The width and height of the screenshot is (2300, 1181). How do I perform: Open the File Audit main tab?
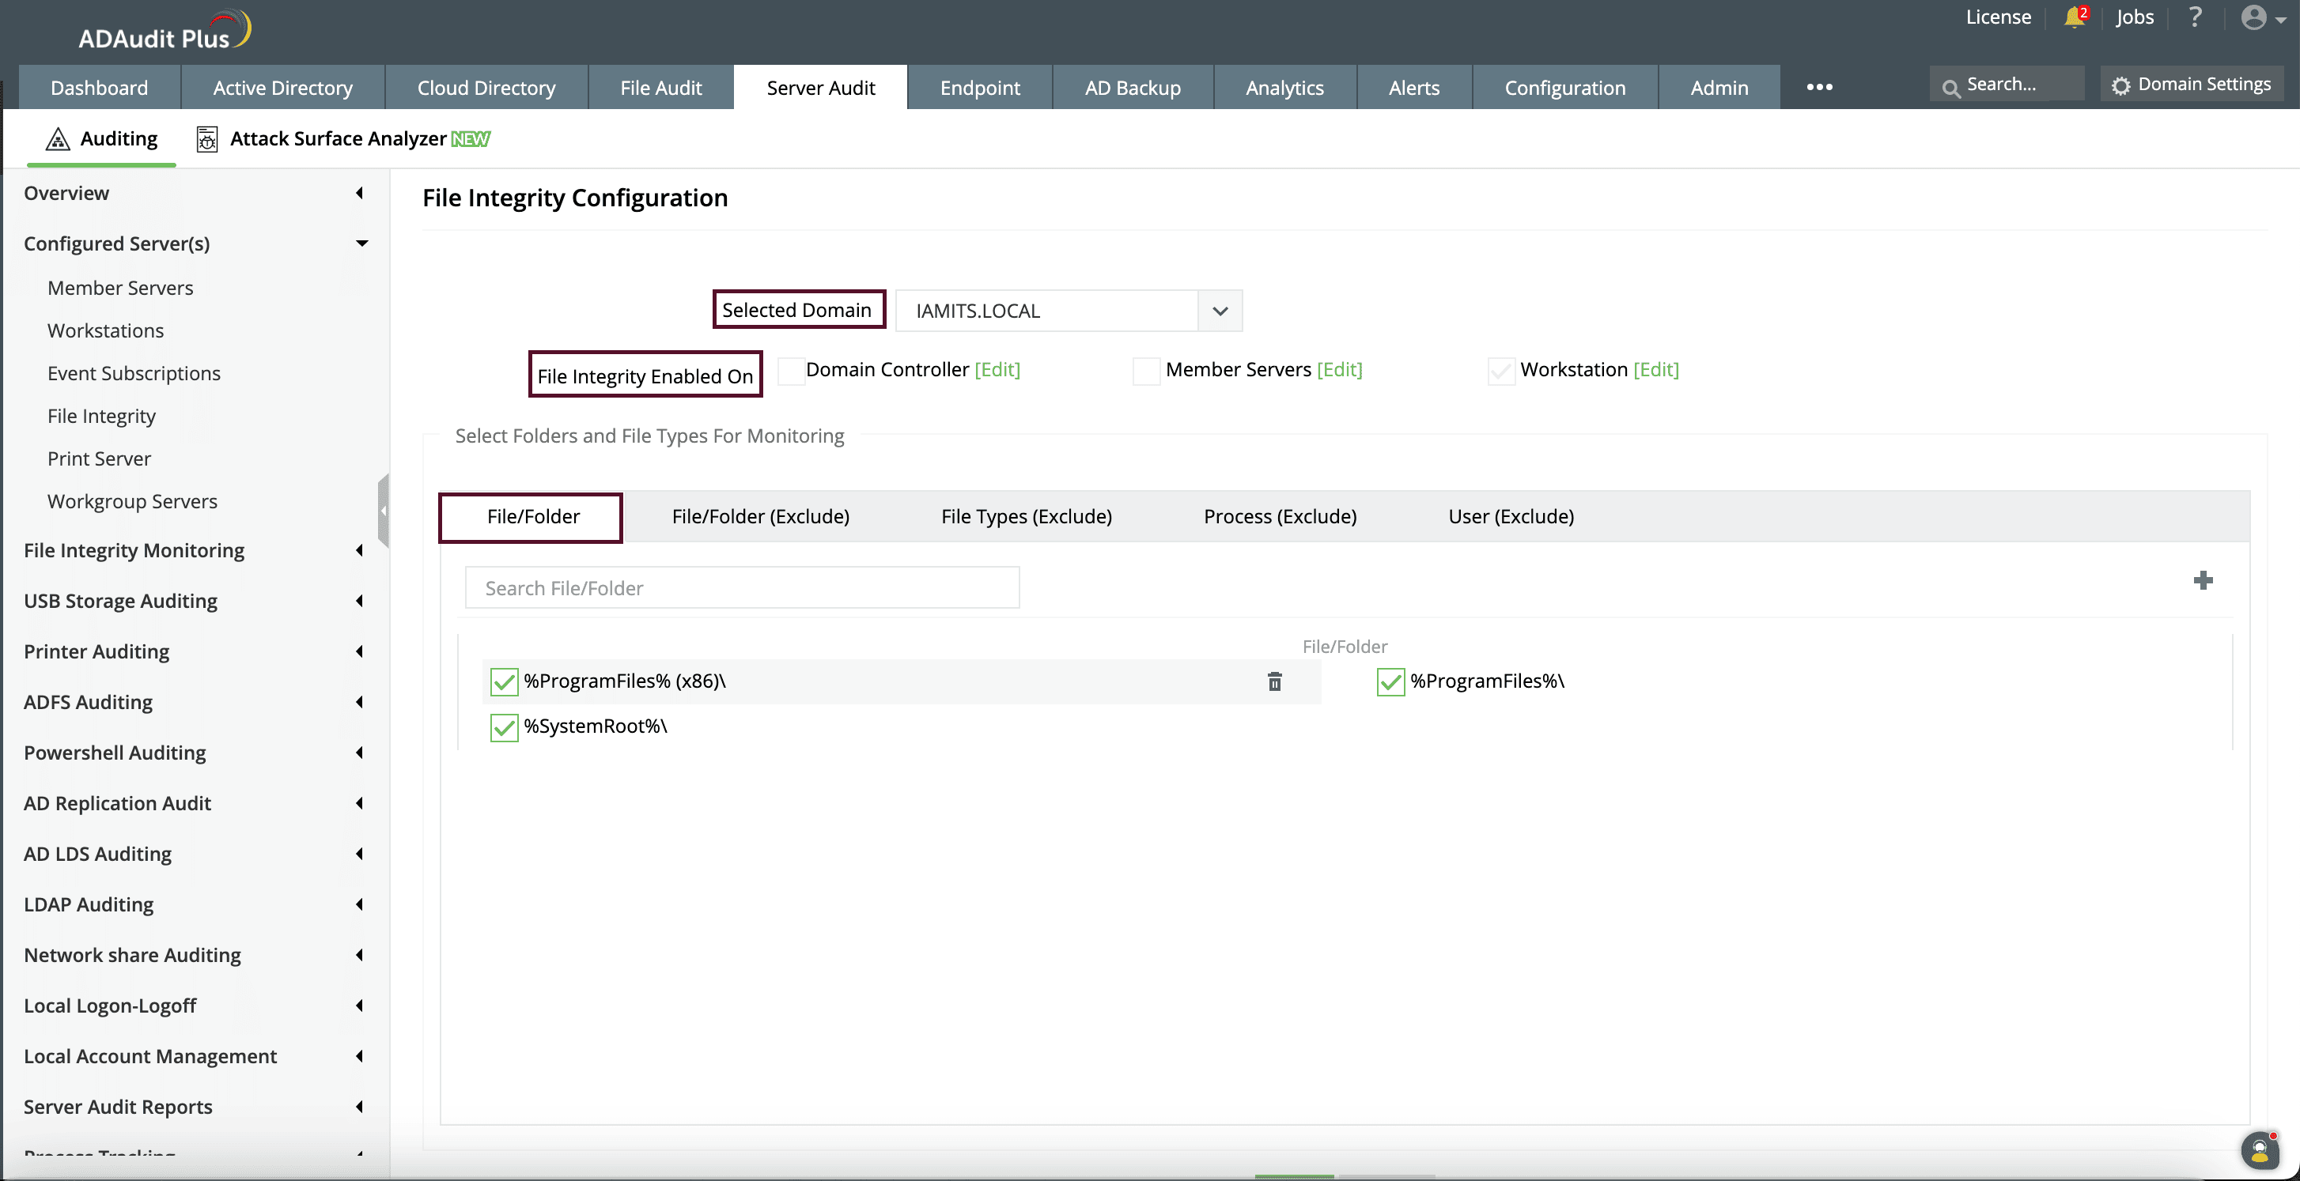tap(660, 89)
